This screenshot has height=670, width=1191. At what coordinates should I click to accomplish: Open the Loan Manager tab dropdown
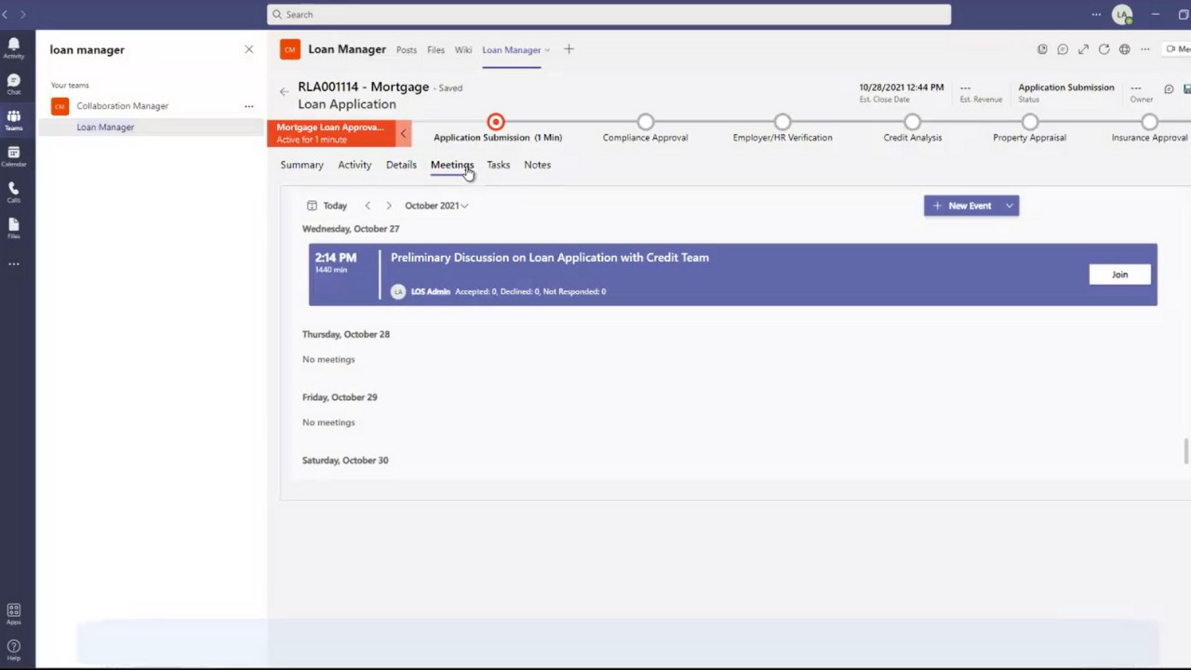point(547,50)
